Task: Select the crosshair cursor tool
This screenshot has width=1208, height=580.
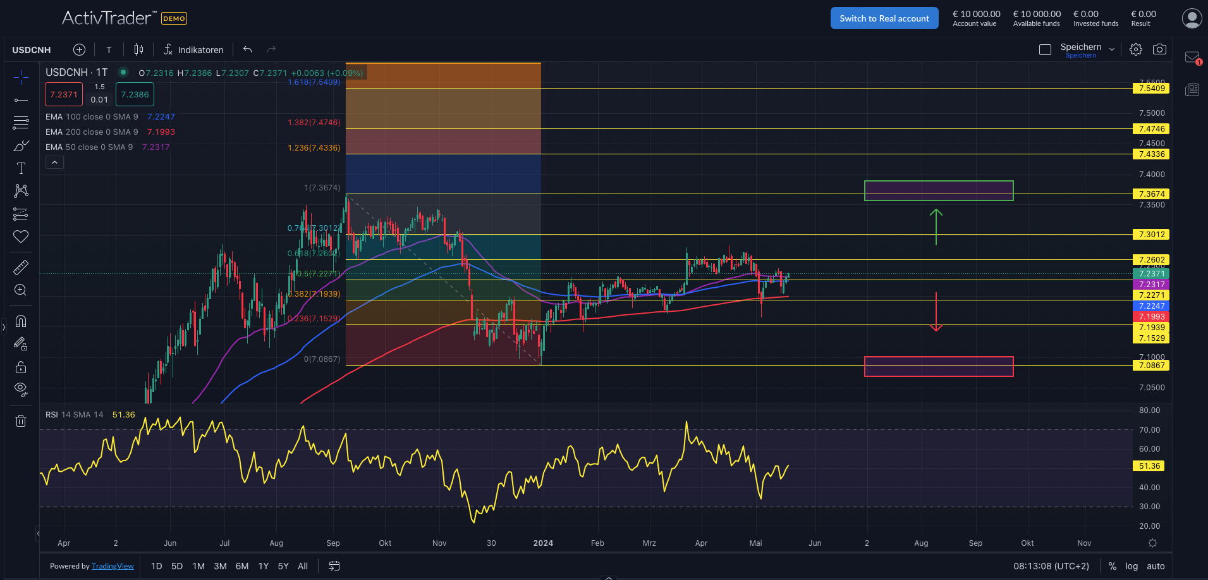Action: 21,76
